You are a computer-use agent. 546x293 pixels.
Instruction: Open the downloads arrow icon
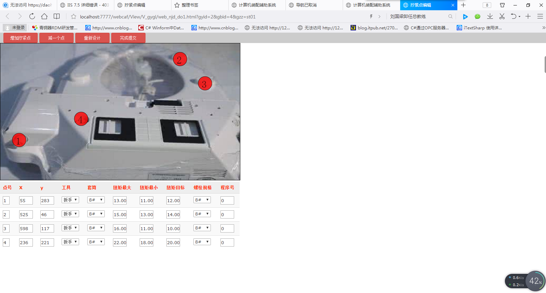click(490, 16)
